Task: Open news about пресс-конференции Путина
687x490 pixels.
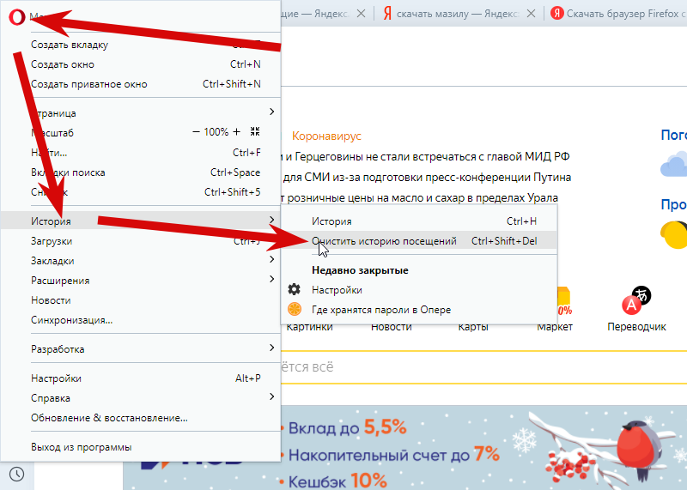Action: point(426,178)
